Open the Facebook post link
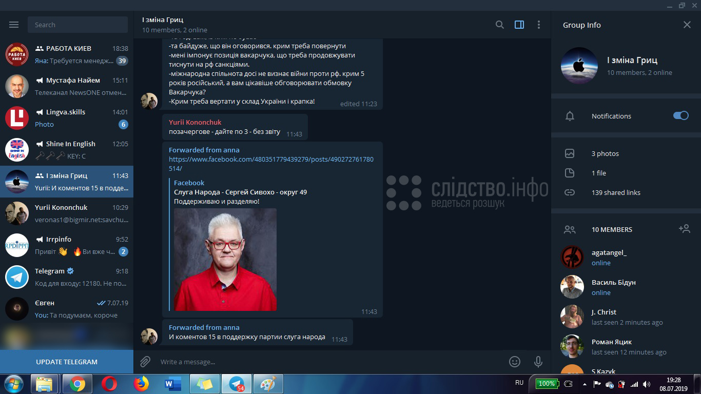 coord(271,164)
